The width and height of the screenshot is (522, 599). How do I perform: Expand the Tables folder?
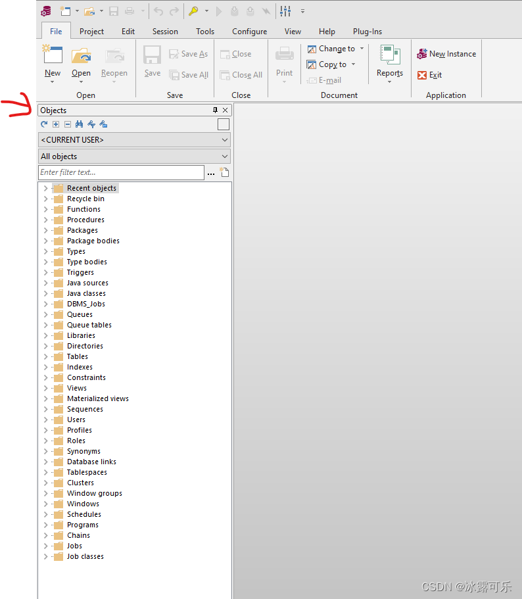click(45, 356)
